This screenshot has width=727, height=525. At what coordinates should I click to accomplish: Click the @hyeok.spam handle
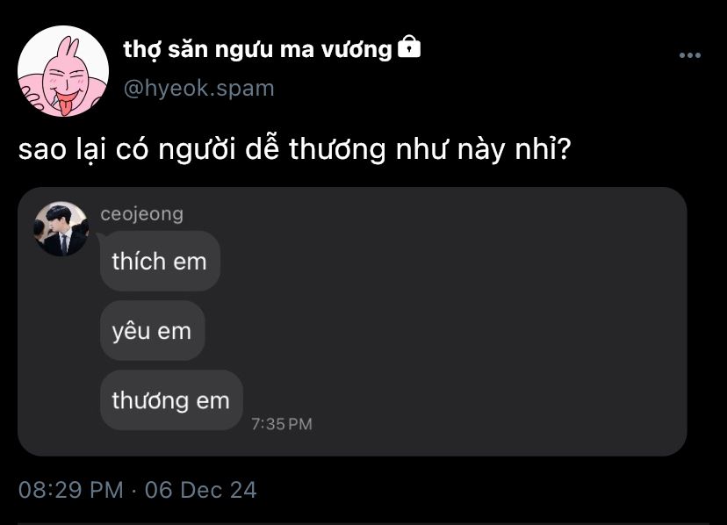(199, 88)
